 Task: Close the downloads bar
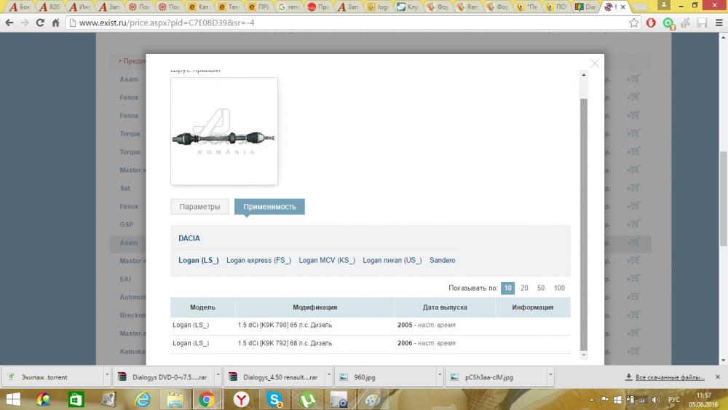point(717,377)
